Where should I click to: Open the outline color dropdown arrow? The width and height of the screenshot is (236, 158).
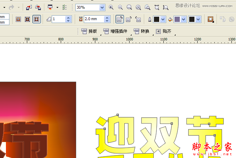(163, 19)
